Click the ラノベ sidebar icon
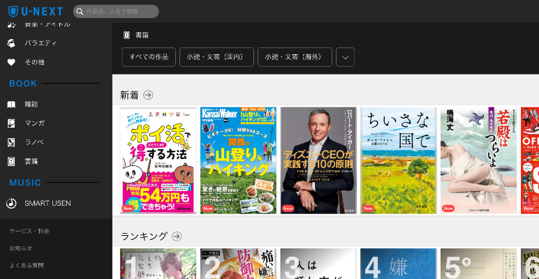 11,142
